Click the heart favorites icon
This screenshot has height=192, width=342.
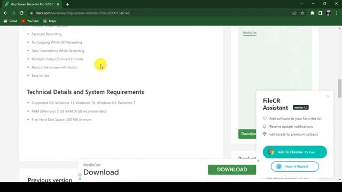[265, 118]
